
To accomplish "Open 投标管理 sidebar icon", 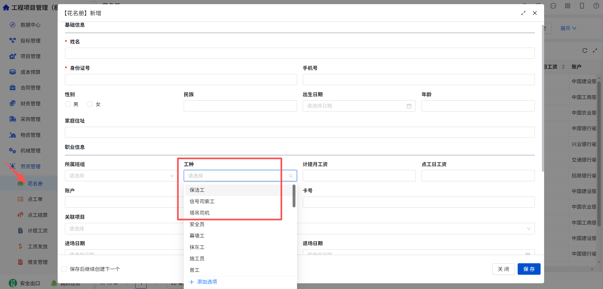I will tap(12, 40).
